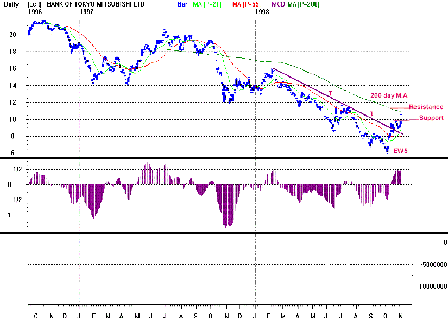Viewport: 448px width, 320px height.
Task: Click the "20" price axis label
Action: pos(12,35)
